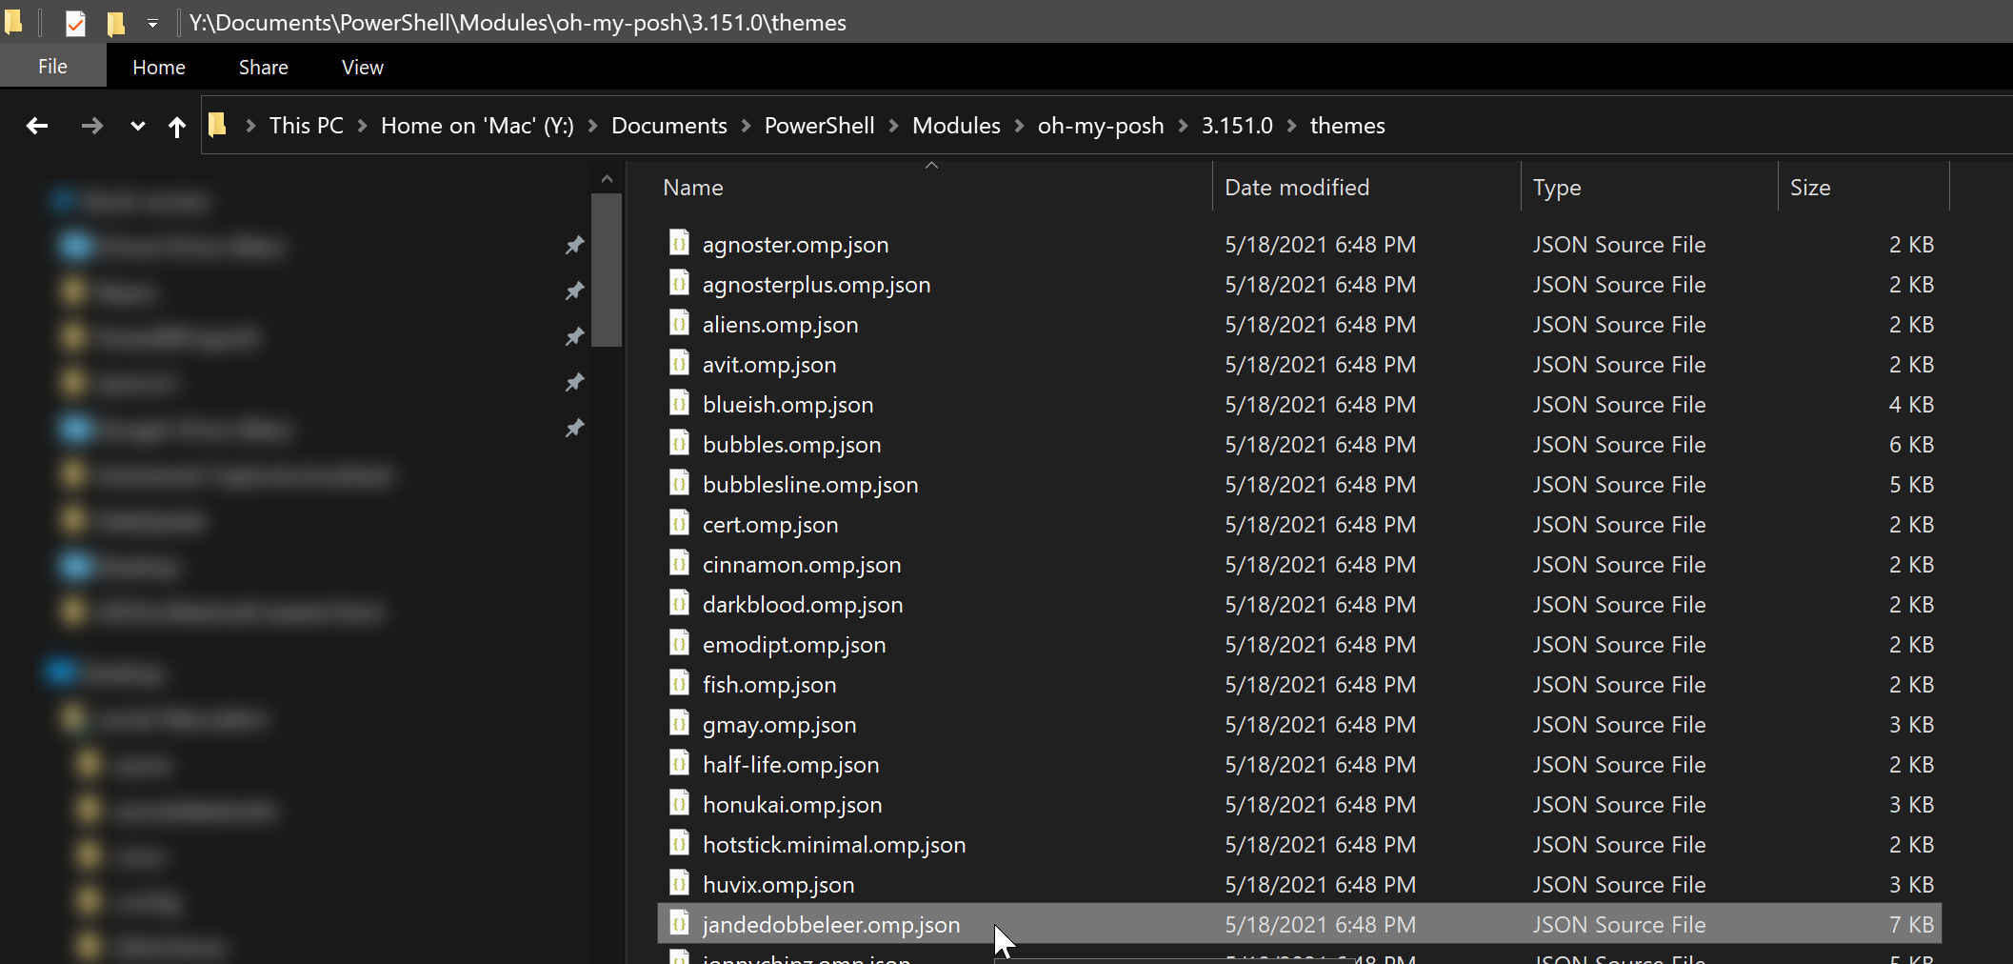2013x964 pixels.
Task: Click the file icon of cert.omp.json
Action: pyautogui.click(x=679, y=524)
